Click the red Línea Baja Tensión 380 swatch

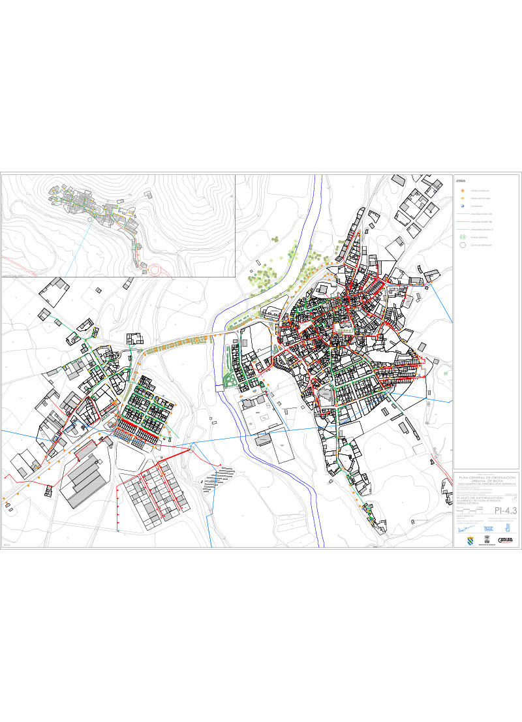pos(461,221)
